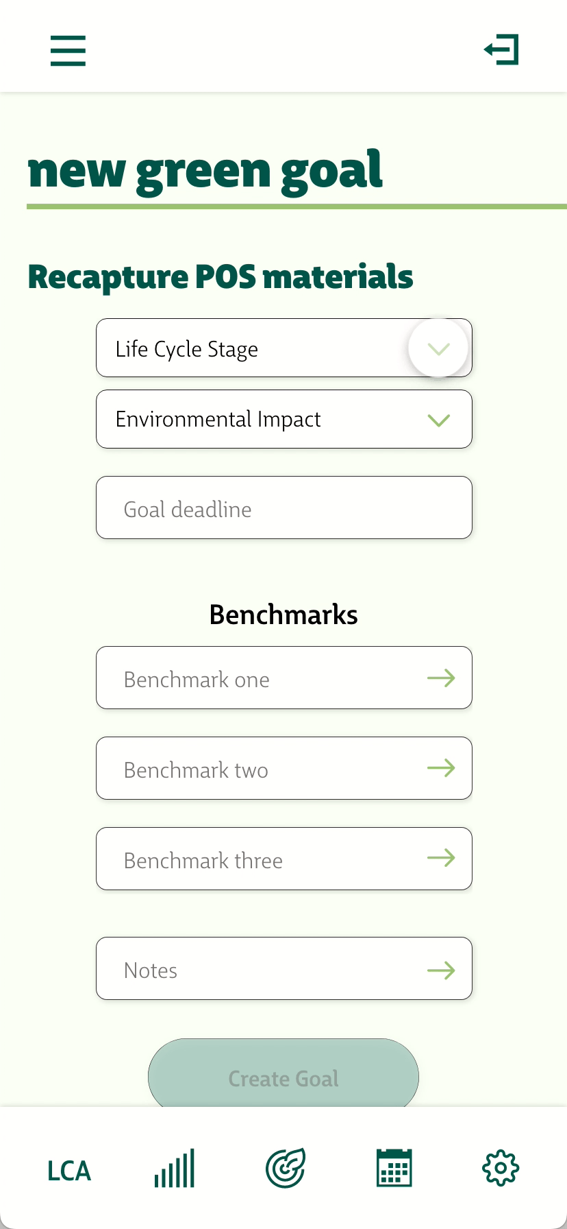Focus the Goal deadline input field
The width and height of the screenshot is (567, 1229).
point(284,508)
